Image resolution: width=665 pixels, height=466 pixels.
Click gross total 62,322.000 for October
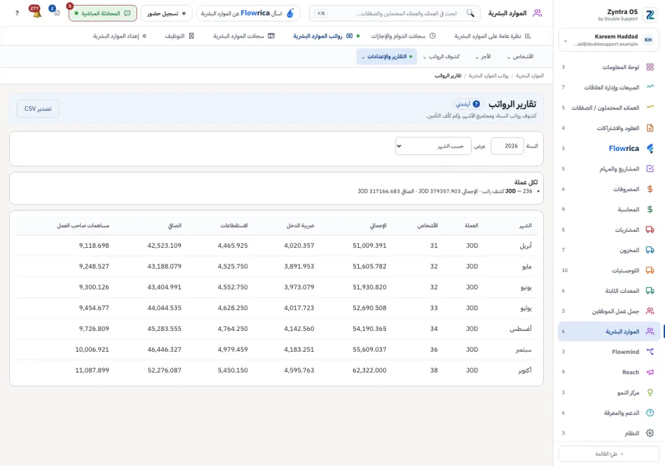tap(369, 370)
